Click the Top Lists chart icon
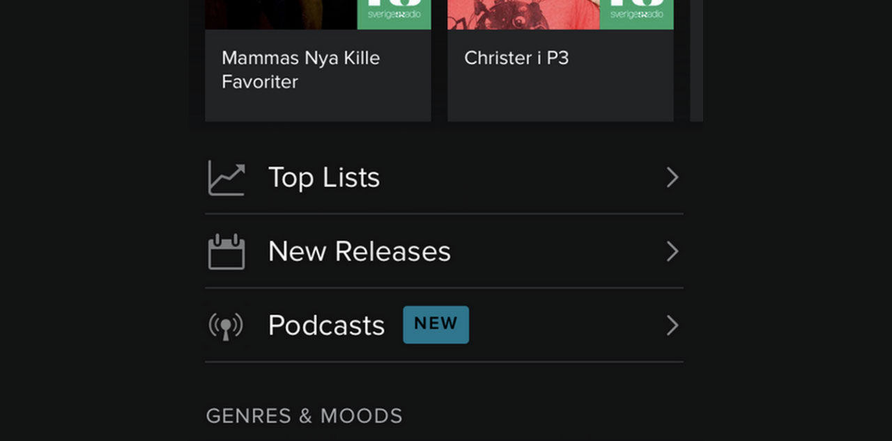This screenshot has height=441, width=892. 226,178
